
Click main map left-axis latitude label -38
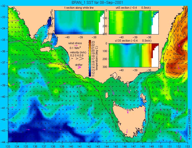pos(3,74)
